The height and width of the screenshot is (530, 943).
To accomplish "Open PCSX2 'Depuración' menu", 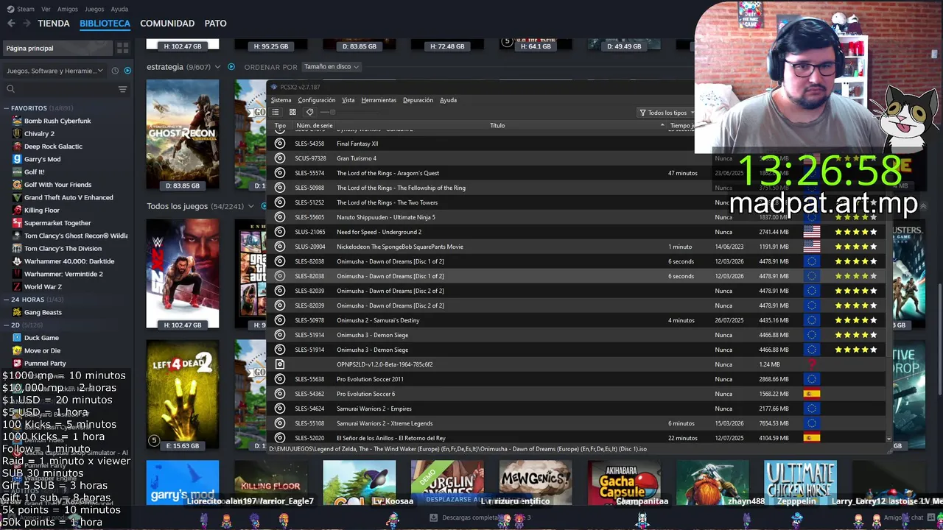I will 418,100.
